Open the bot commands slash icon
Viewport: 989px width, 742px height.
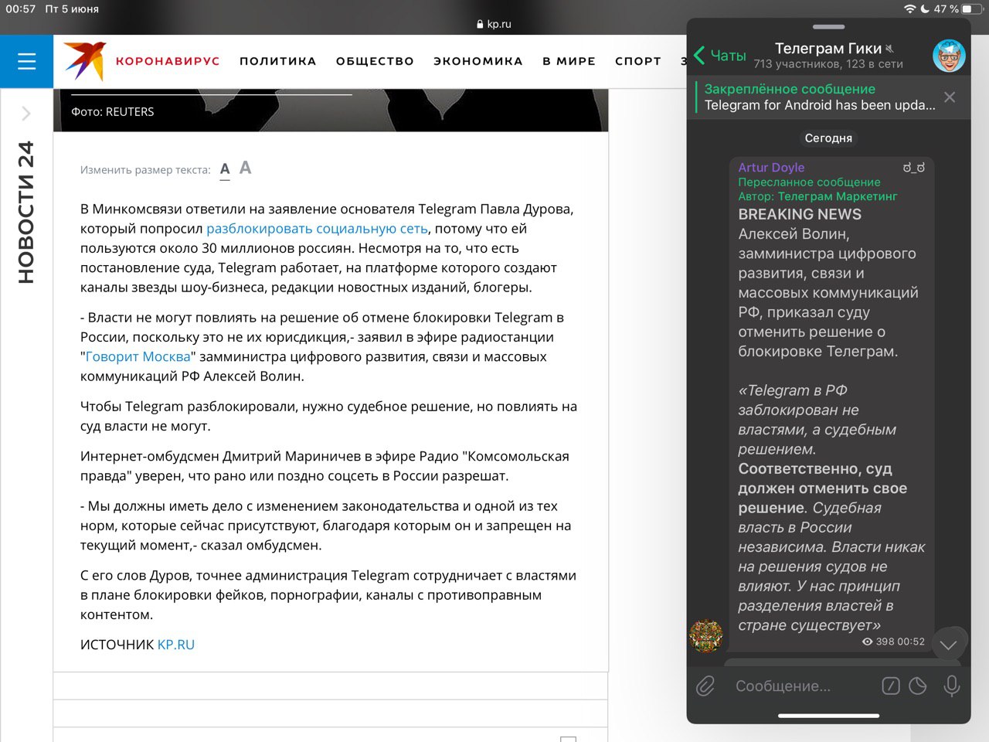[x=891, y=686]
